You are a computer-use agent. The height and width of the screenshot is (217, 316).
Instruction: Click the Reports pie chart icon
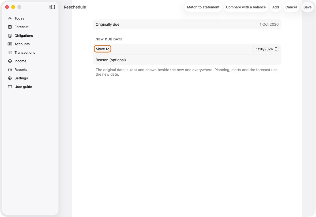pyautogui.click(x=10, y=69)
